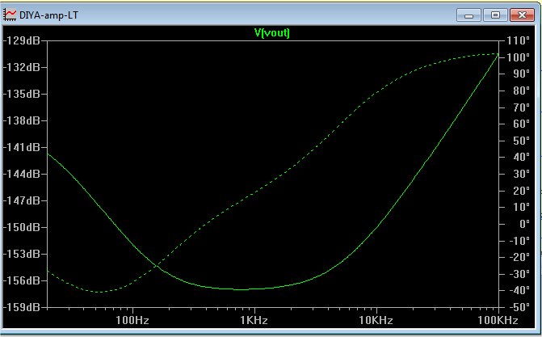This screenshot has width=542, height=337.
Task: Click the 10° phase axis label
Action: click(521, 207)
